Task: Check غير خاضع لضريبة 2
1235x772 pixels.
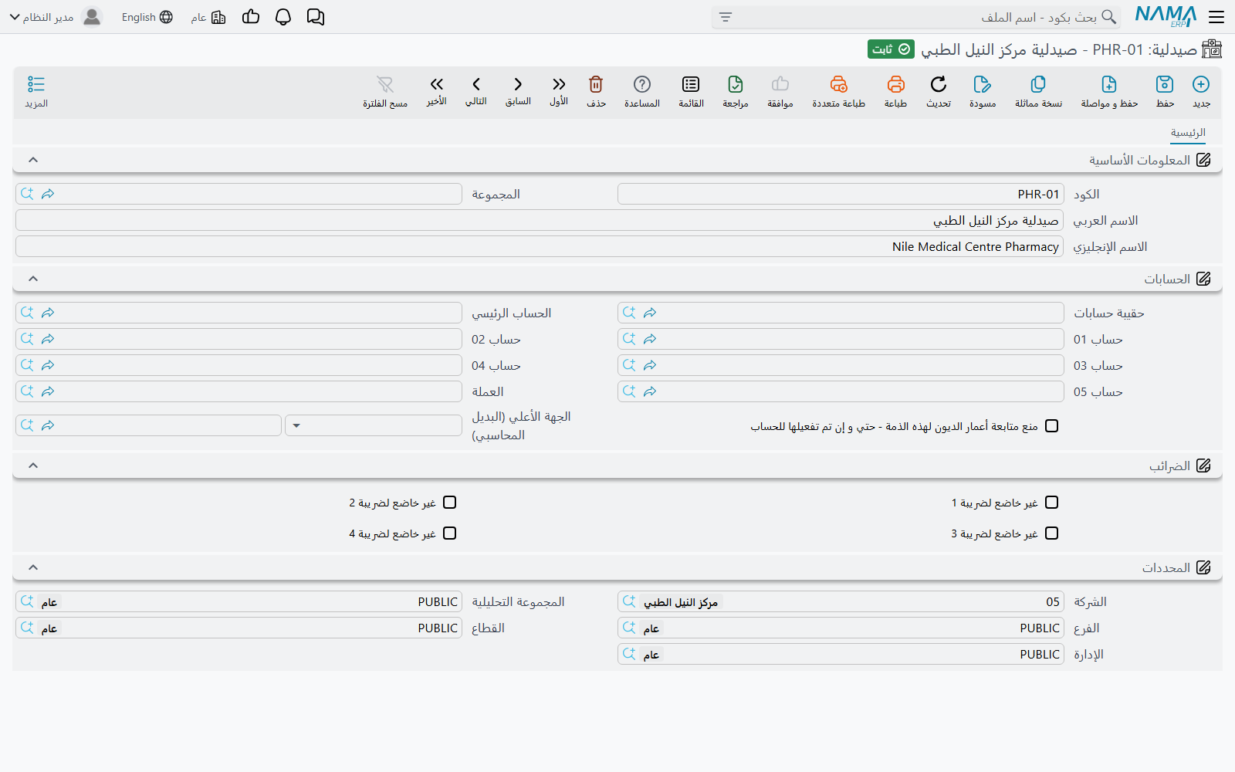Action: coord(450,503)
